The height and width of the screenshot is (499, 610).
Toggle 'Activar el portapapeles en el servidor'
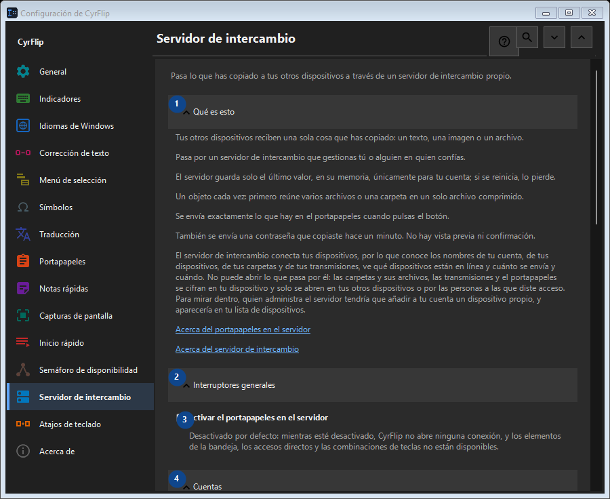tap(252, 418)
